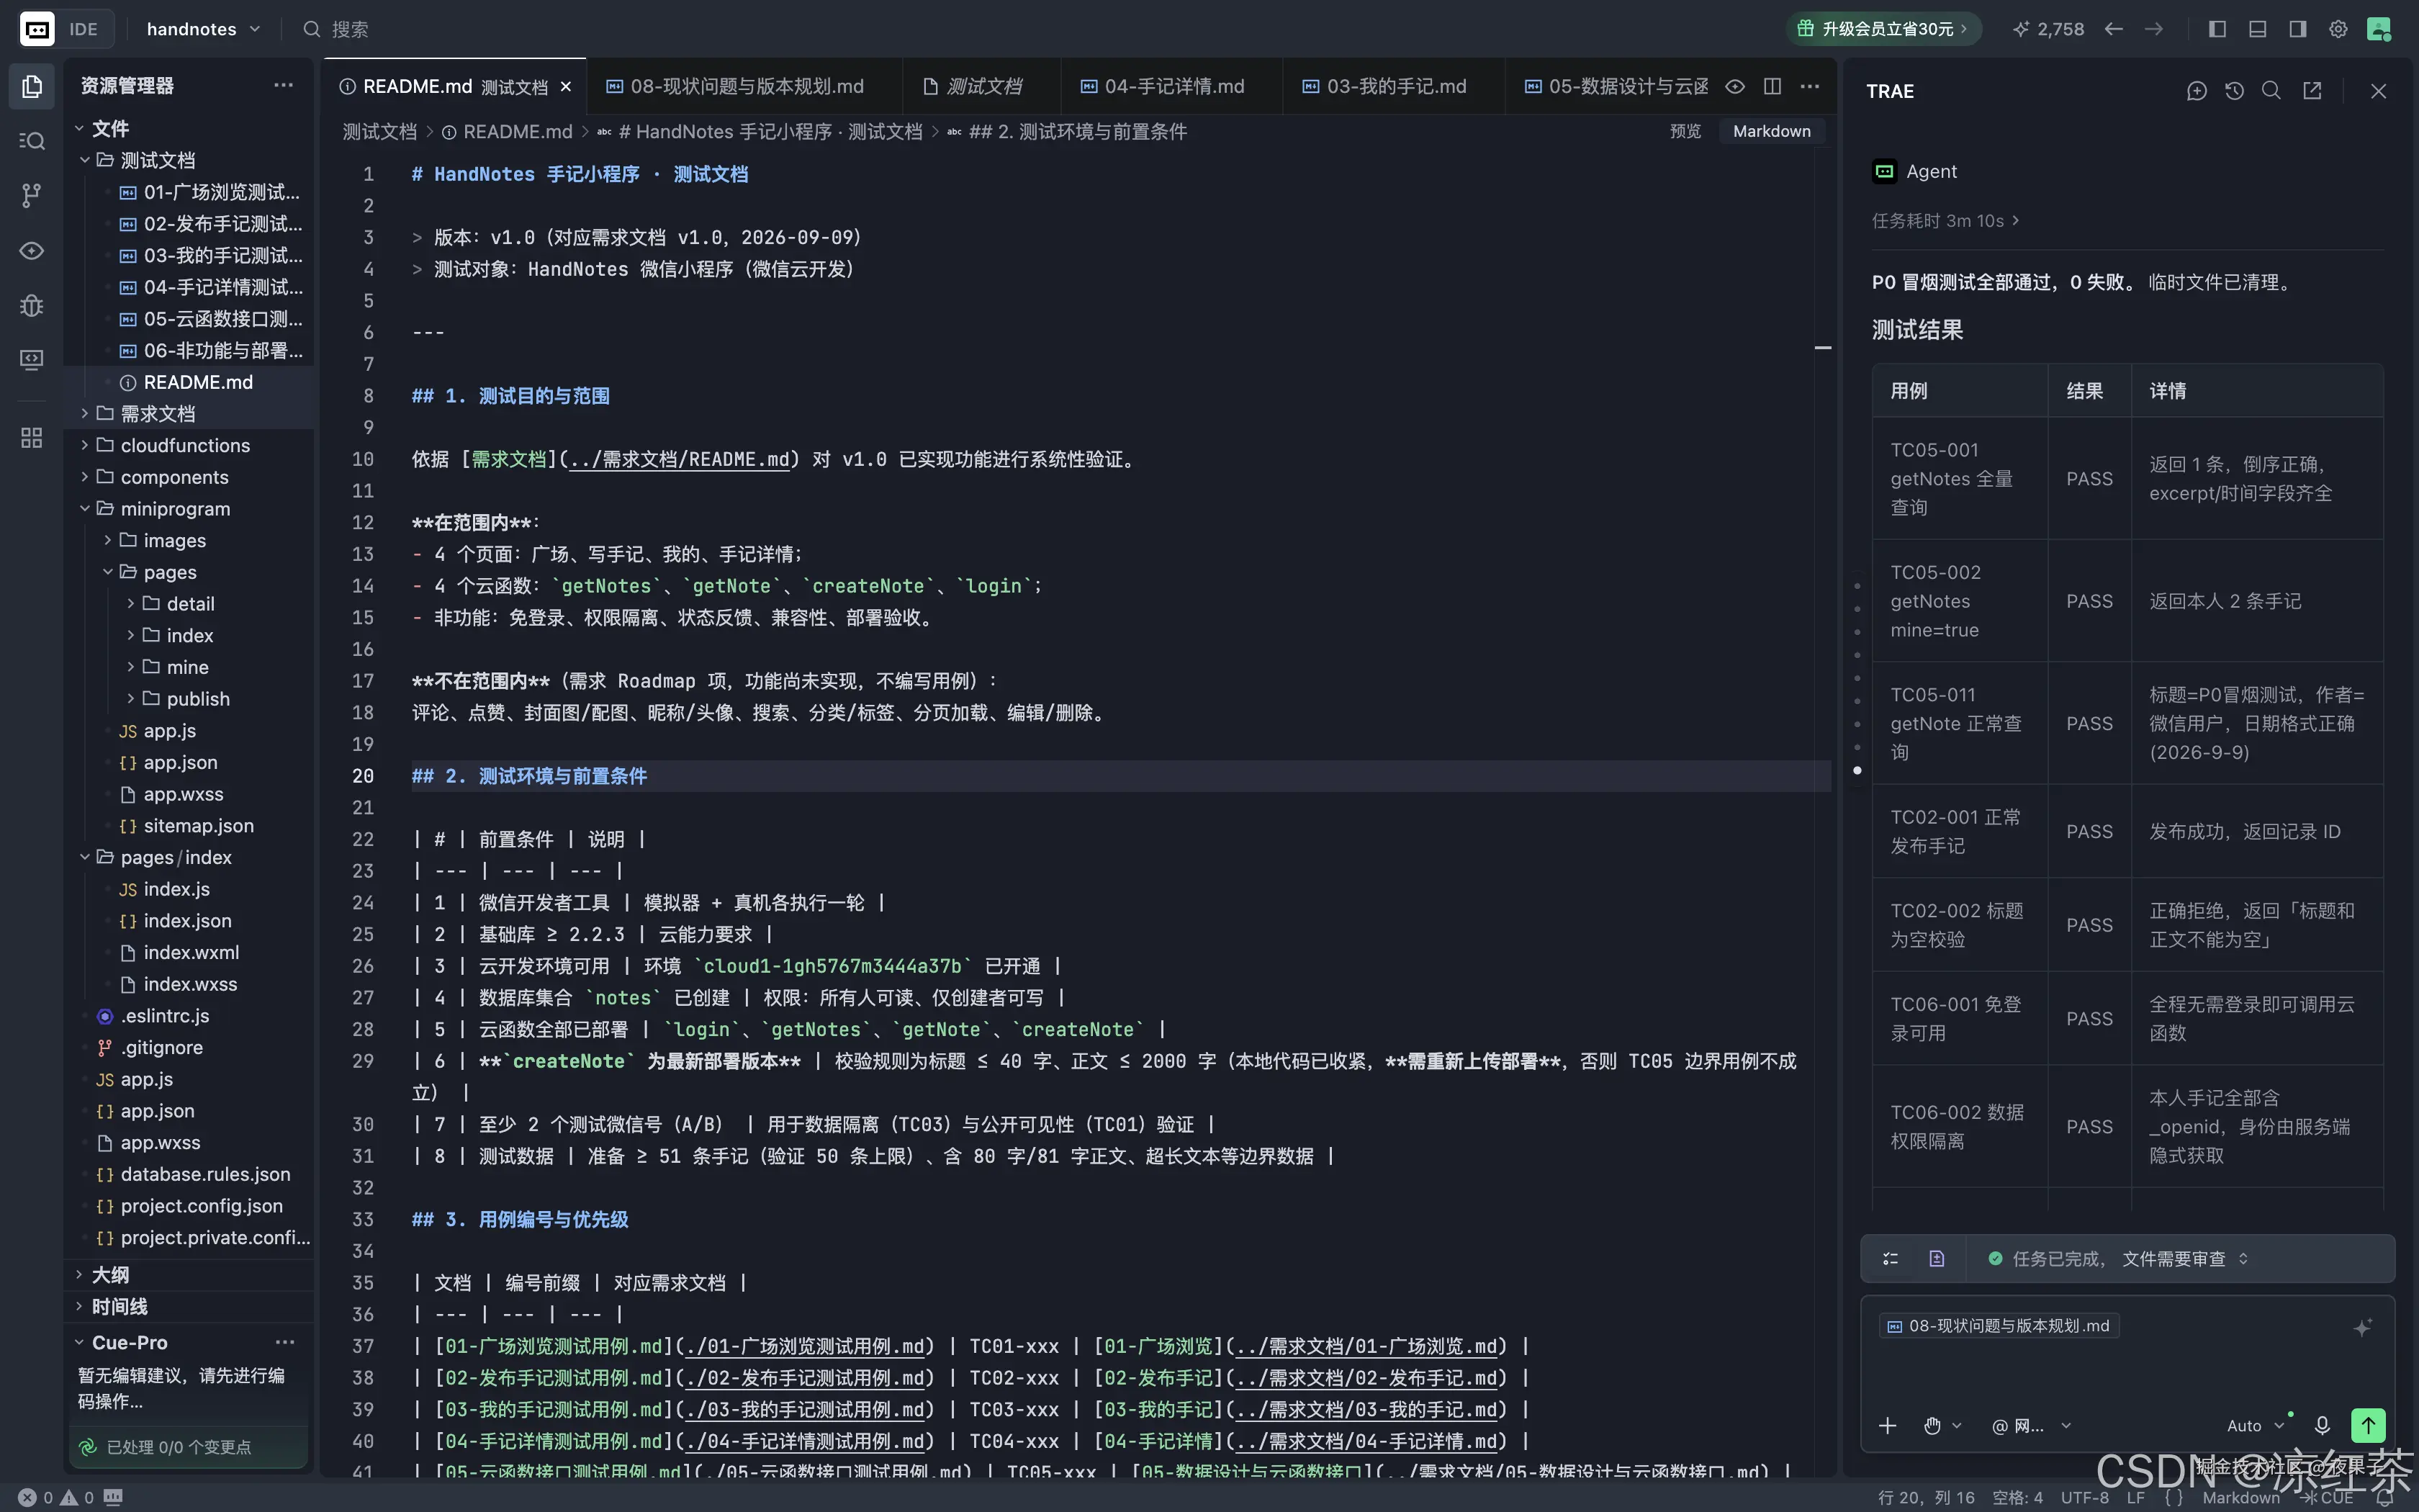Image resolution: width=2419 pixels, height=1512 pixels.
Task: Switch to 08-现状问题与版本规划.md tab
Action: tap(744, 87)
